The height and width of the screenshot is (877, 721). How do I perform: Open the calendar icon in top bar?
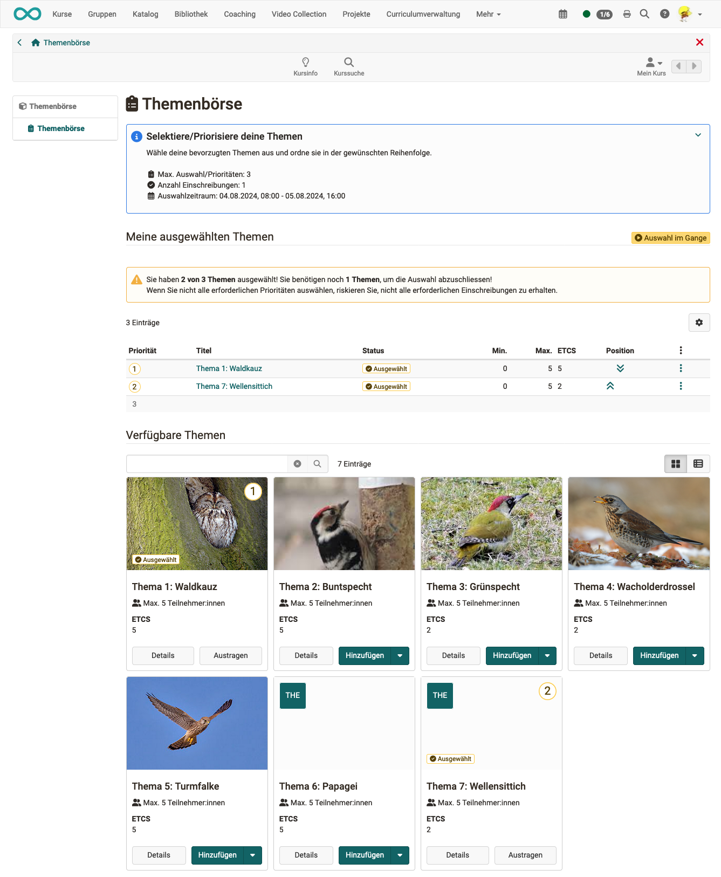point(562,14)
